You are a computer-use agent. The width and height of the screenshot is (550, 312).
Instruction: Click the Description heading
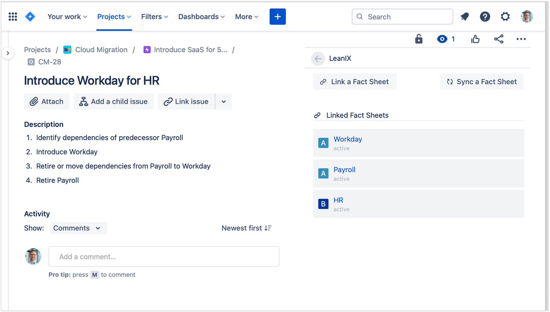(44, 124)
